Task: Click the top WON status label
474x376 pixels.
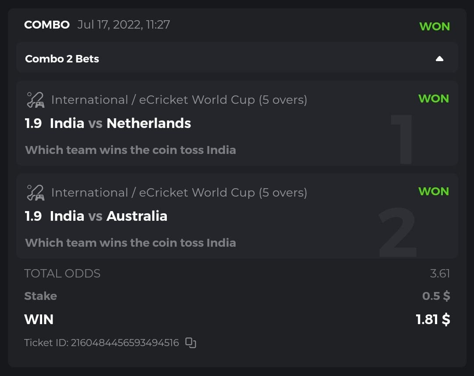Action: [x=434, y=26]
